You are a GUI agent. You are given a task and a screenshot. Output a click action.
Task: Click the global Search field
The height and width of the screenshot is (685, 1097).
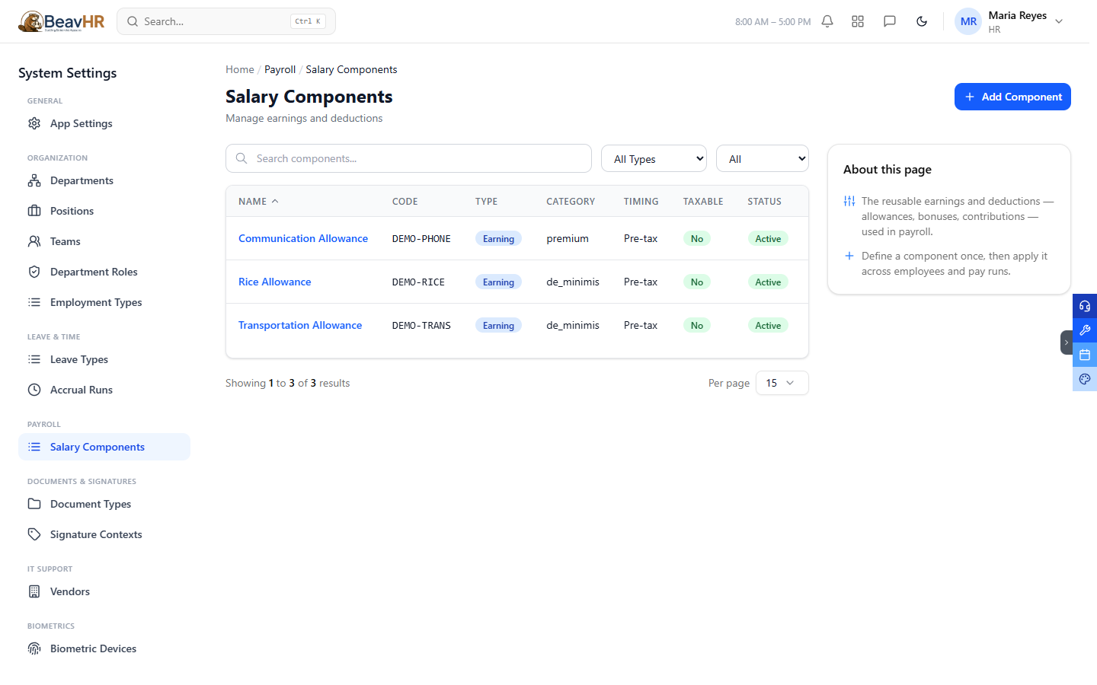coord(226,21)
